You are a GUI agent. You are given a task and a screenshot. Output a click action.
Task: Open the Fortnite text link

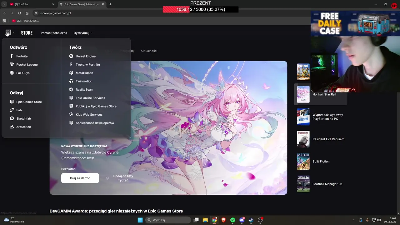click(22, 56)
